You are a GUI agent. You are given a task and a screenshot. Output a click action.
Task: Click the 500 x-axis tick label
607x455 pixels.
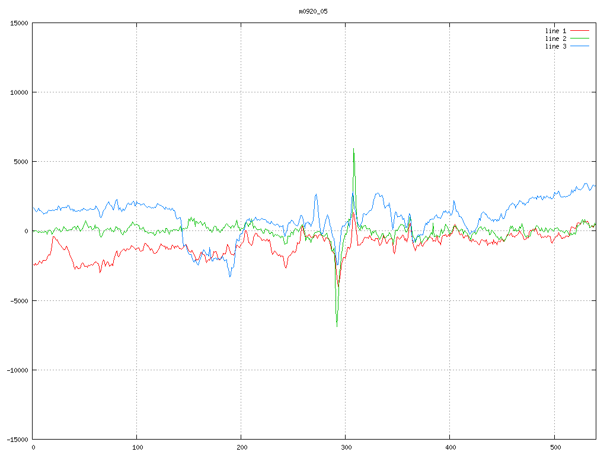(554, 447)
